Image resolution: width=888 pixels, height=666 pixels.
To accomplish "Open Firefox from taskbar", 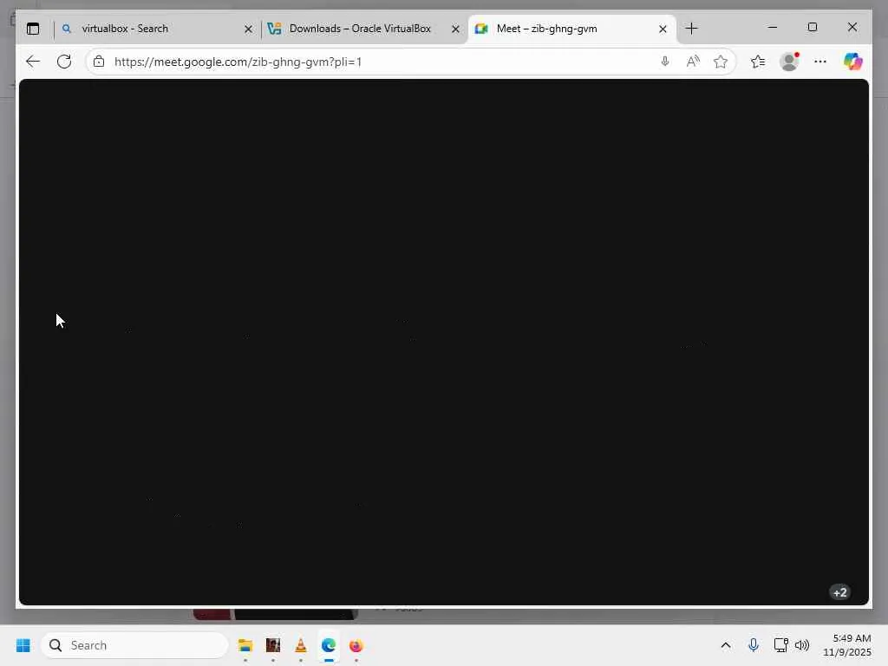I will [x=356, y=645].
